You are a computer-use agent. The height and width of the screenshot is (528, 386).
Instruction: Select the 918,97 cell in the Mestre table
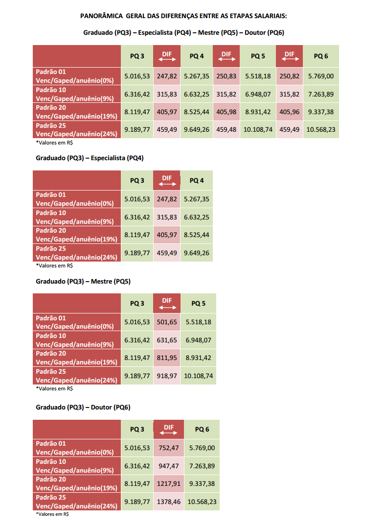click(x=167, y=376)
